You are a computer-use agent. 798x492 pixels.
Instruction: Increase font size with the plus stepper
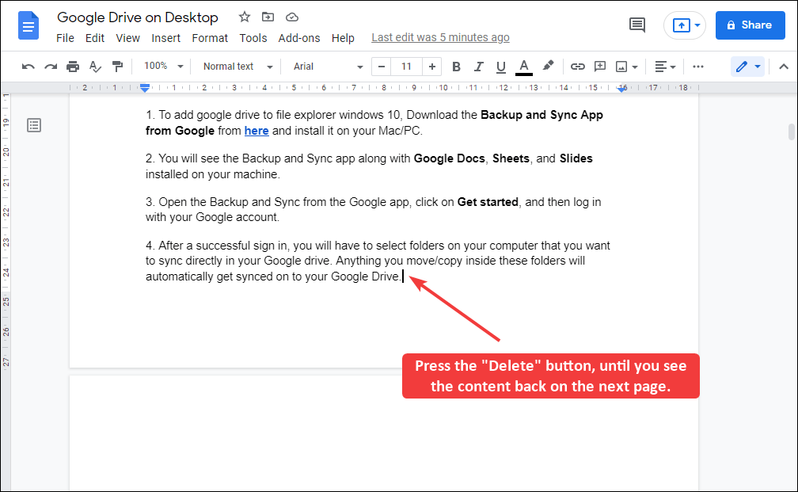[431, 67]
